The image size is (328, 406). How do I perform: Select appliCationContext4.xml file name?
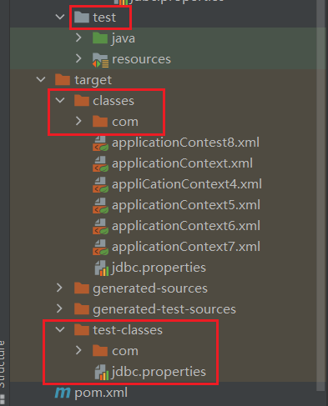187,184
